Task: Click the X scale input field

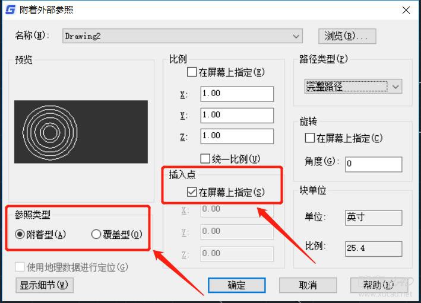Action: (x=236, y=94)
